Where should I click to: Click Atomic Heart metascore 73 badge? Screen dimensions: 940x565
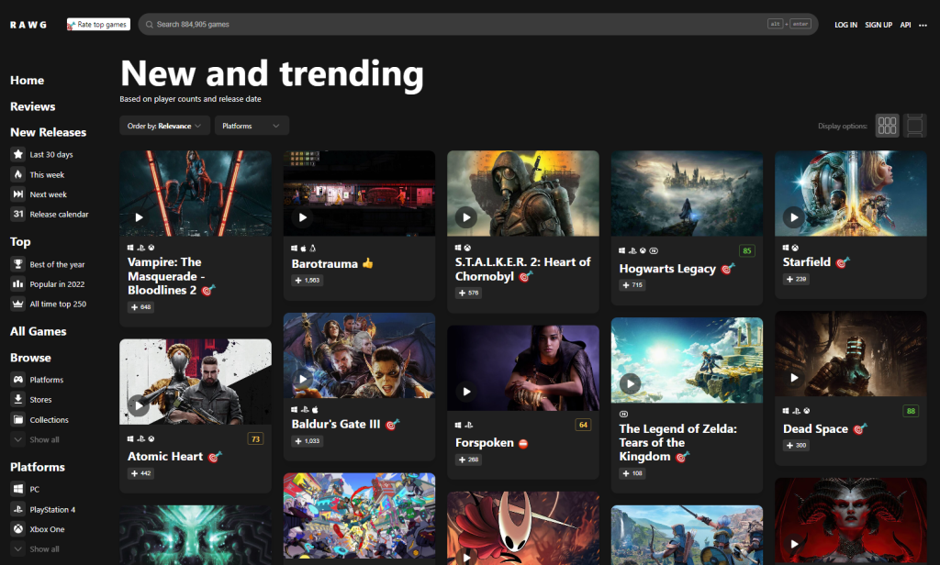coord(255,439)
